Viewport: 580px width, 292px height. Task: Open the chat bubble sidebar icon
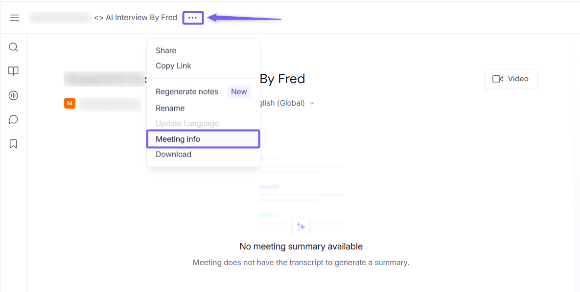coord(14,119)
